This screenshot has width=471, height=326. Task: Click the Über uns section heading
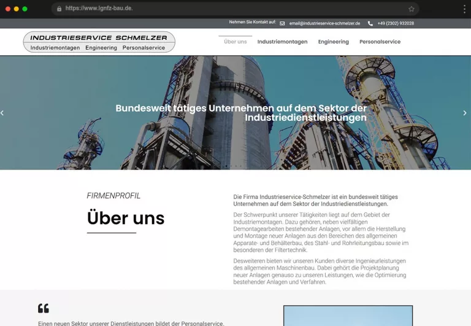(126, 218)
